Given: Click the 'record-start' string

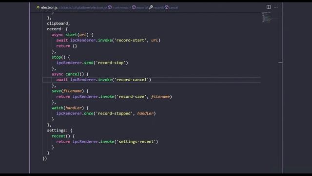Looking at the screenshot, I should pos(130,40).
